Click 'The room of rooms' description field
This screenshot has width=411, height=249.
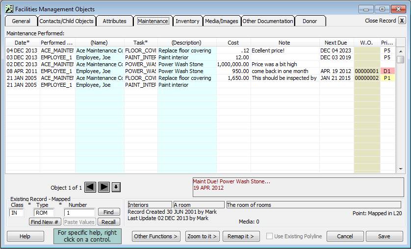coord(313,205)
